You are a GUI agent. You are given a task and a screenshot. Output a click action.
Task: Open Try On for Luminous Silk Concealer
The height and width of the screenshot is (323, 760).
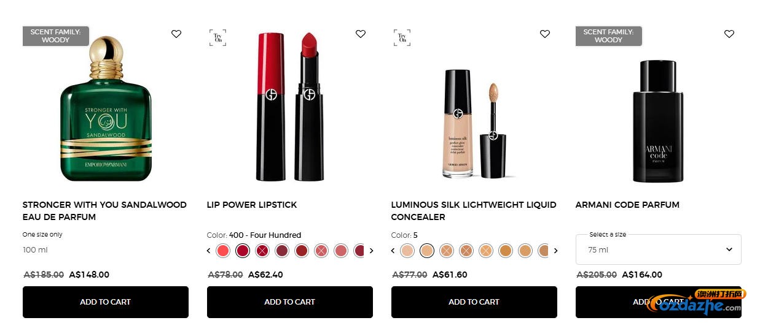click(402, 37)
